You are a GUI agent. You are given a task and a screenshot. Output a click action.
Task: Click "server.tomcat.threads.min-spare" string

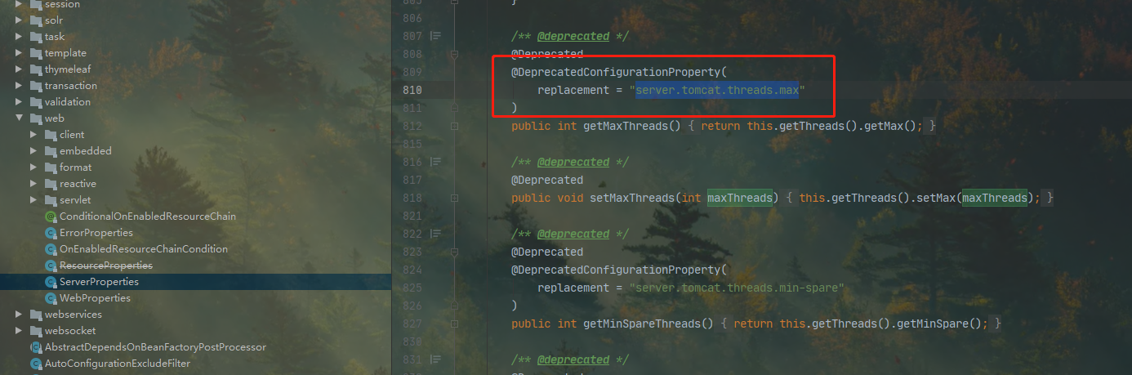737,288
